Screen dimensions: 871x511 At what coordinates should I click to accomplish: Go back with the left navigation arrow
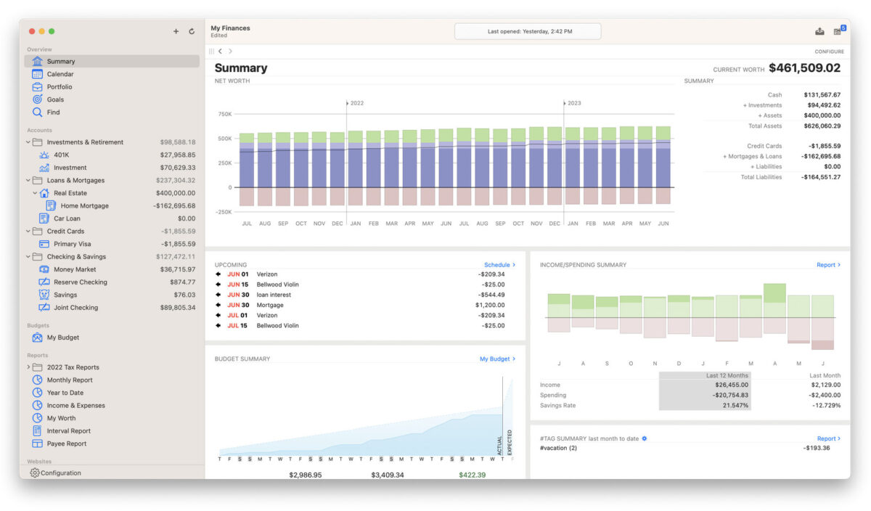220,52
